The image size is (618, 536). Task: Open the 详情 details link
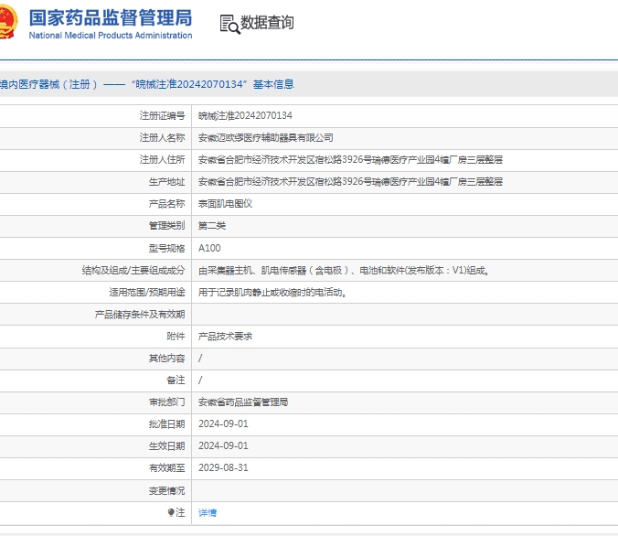coord(208,513)
